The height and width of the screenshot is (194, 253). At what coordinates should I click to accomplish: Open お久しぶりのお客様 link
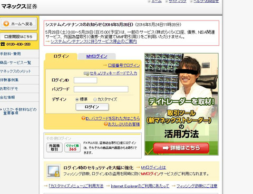coord(124,124)
